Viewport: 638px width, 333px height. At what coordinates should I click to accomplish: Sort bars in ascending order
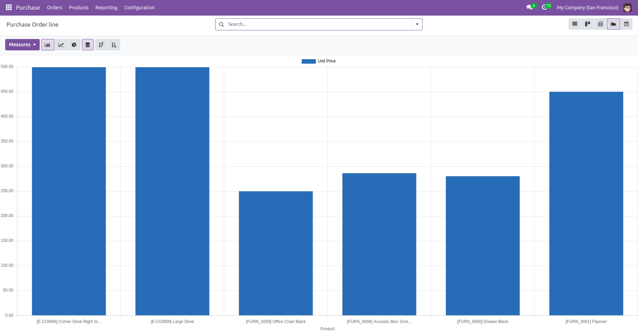114,45
